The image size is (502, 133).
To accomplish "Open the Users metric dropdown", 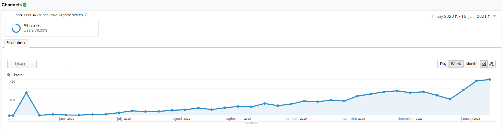I will pos(22,64).
